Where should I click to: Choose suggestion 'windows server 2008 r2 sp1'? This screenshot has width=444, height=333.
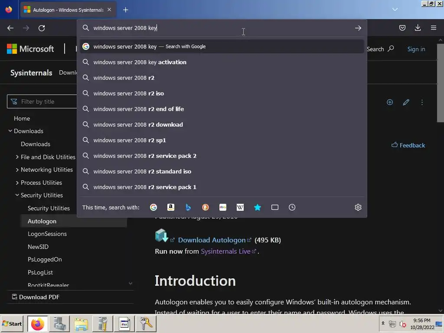(222, 140)
